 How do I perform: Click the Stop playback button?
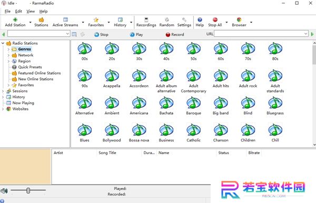point(101,34)
